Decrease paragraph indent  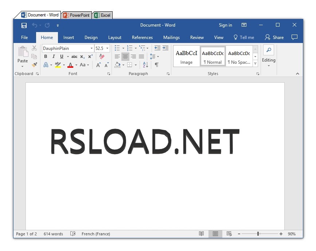tap(157, 48)
